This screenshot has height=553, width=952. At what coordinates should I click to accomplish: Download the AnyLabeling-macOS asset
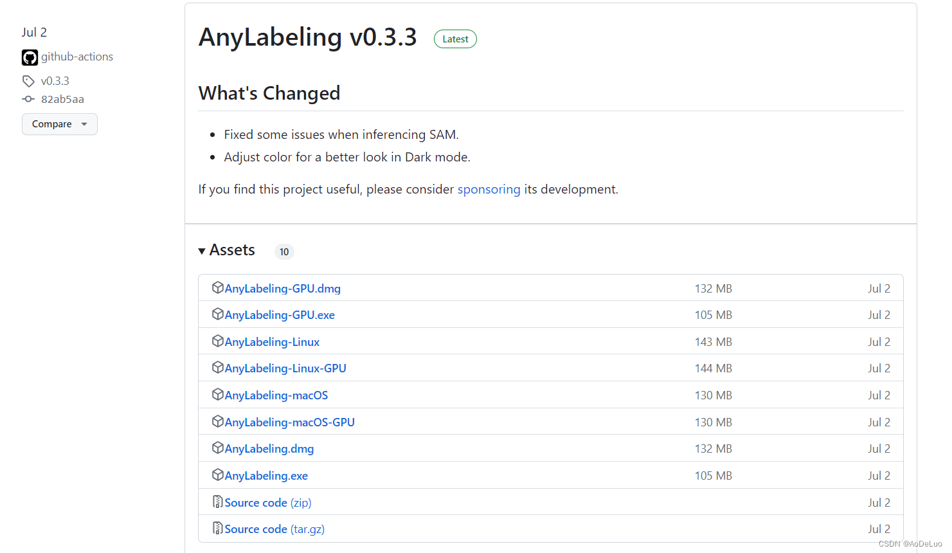point(276,395)
